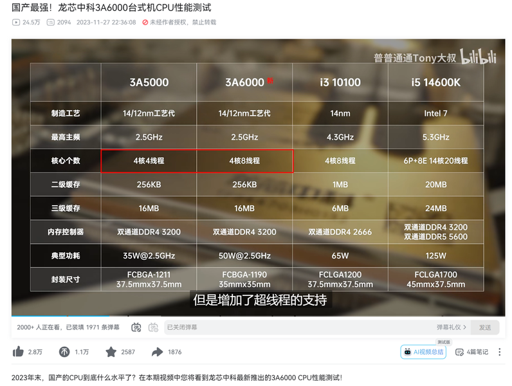Click the FCLGA1200 package cell
The height and width of the screenshot is (386, 512).
[x=340, y=280]
